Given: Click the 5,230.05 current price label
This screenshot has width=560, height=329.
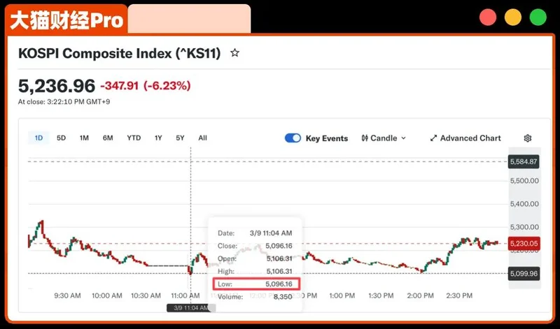Looking at the screenshot, I should [x=524, y=243].
